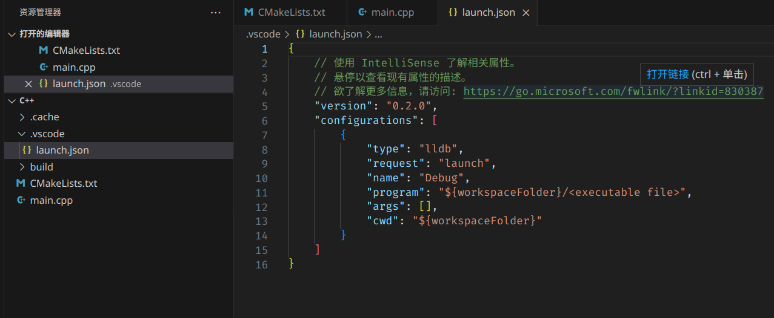Close the launch.json editor tab
This screenshot has height=318, width=774.
[x=525, y=13]
